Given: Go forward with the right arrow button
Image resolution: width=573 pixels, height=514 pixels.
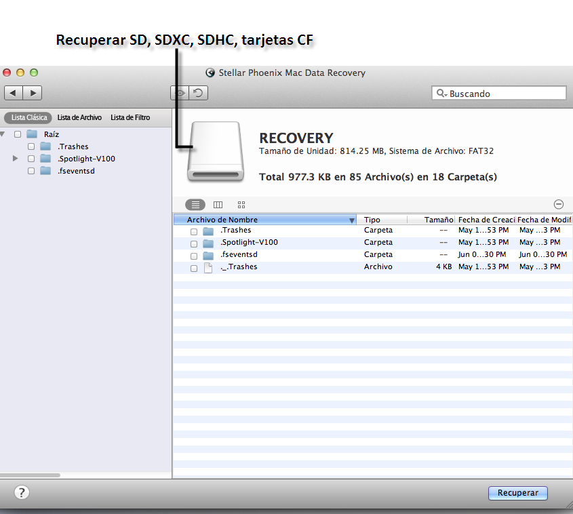Looking at the screenshot, I should coord(33,93).
